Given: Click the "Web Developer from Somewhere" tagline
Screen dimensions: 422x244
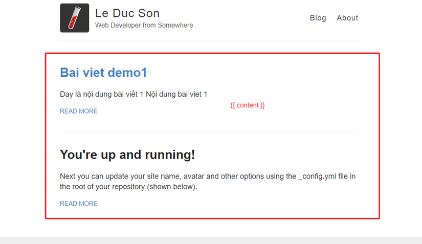Looking at the screenshot, I should (x=144, y=25).
